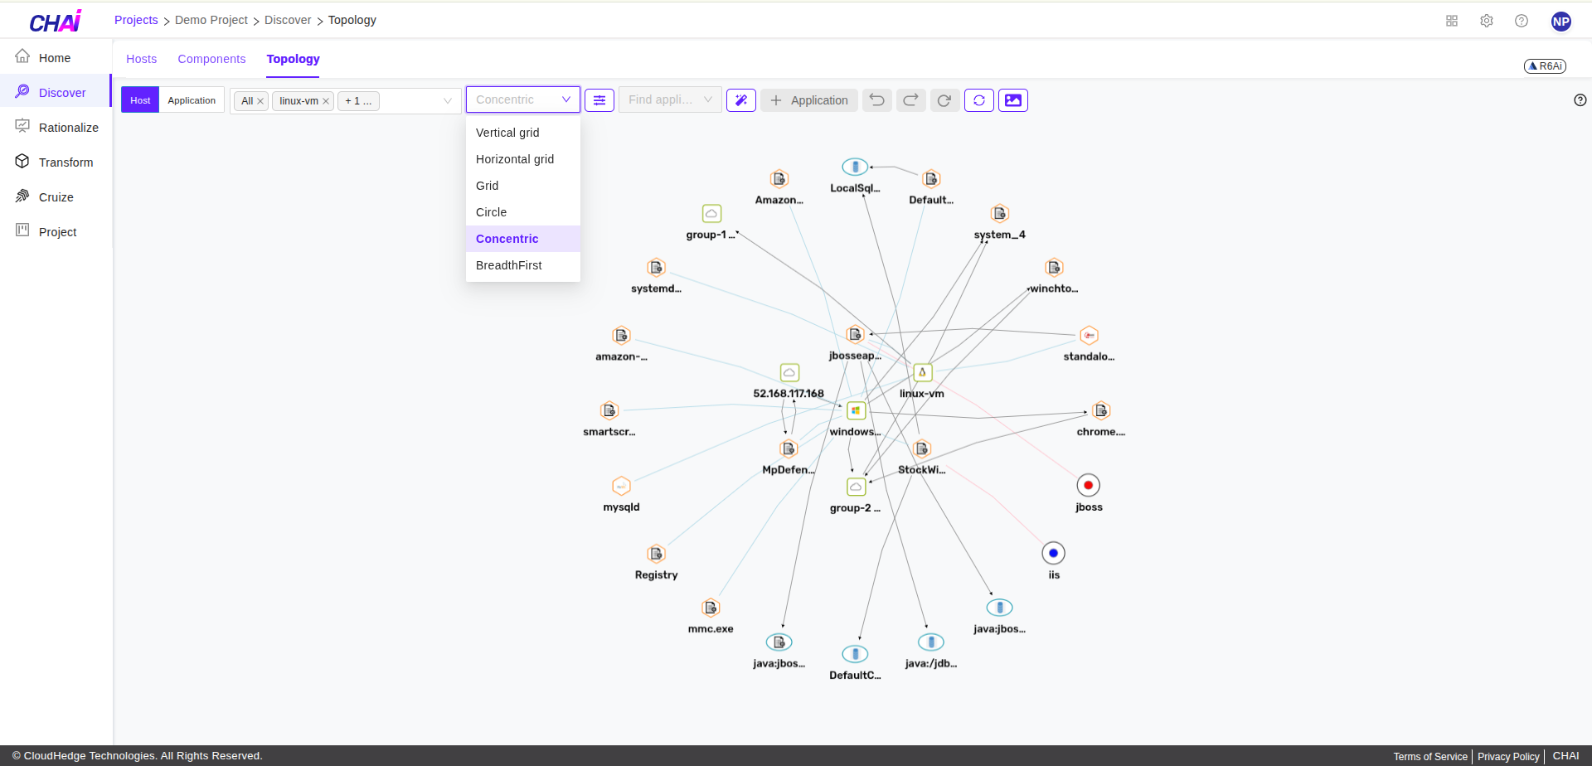The width and height of the screenshot is (1592, 766).
Task: Click the linux-vm host node icon
Action: [922, 373]
